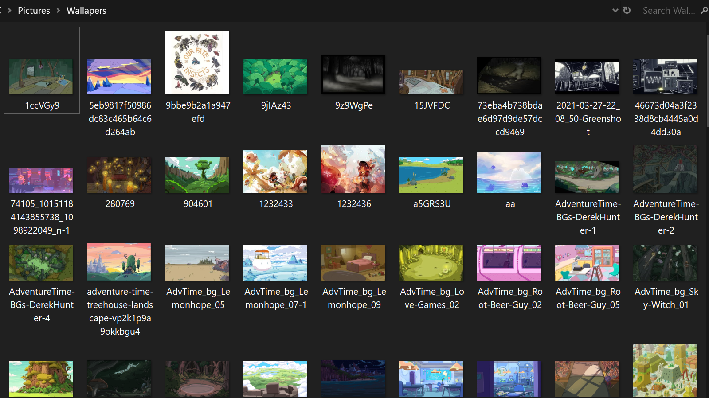The width and height of the screenshot is (709, 398).
Task: Click the search magnifier icon
Action: (x=704, y=10)
